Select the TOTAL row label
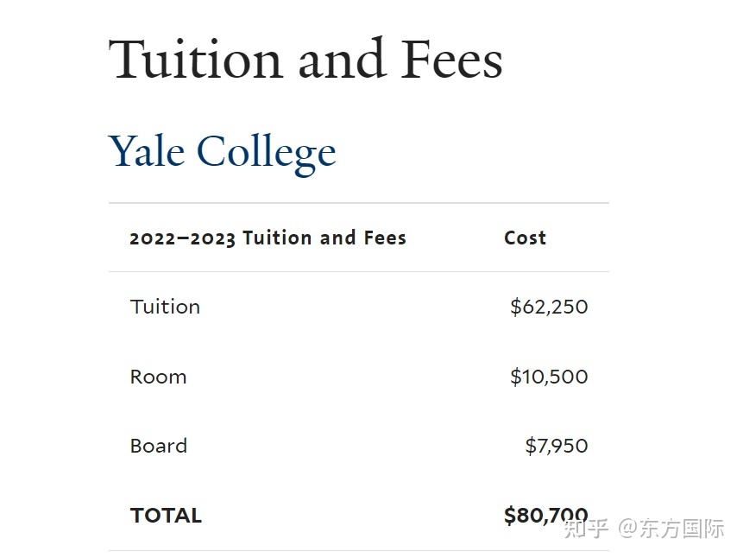Viewport: 743px width, 558px height. tap(166, 516)
